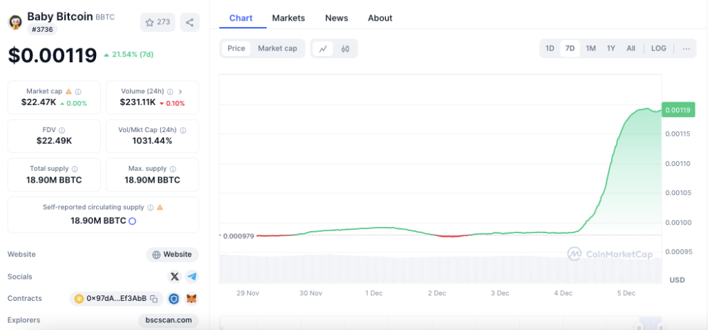Click the blue shield wallet icon
Screen dimensions: 708x330
click(x=174, y=299)
